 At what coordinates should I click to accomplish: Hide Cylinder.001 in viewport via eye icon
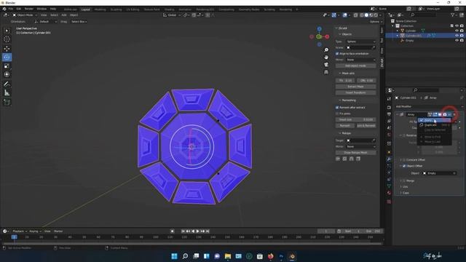(x=457, y=36)
